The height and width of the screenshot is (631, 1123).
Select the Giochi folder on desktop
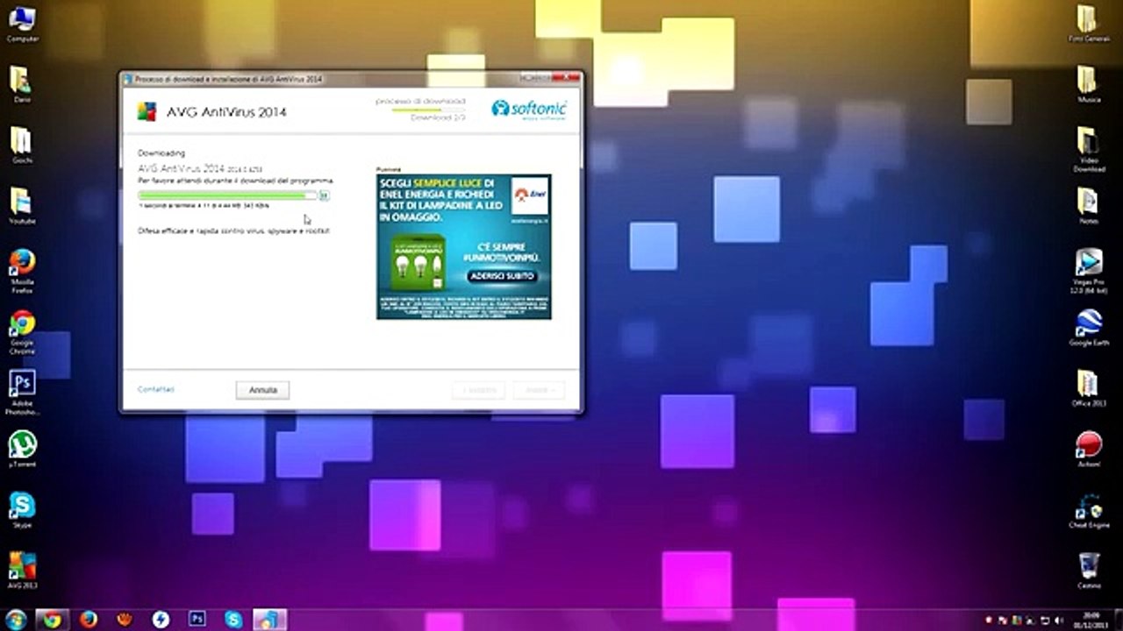[x=22, y=145]
